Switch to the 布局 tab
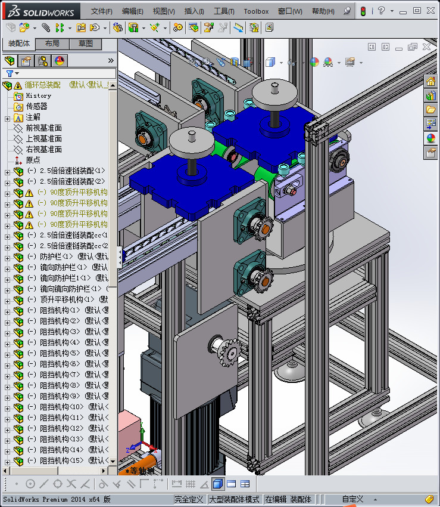The width and height of the screenshot is (440, 507). [52, 44]
